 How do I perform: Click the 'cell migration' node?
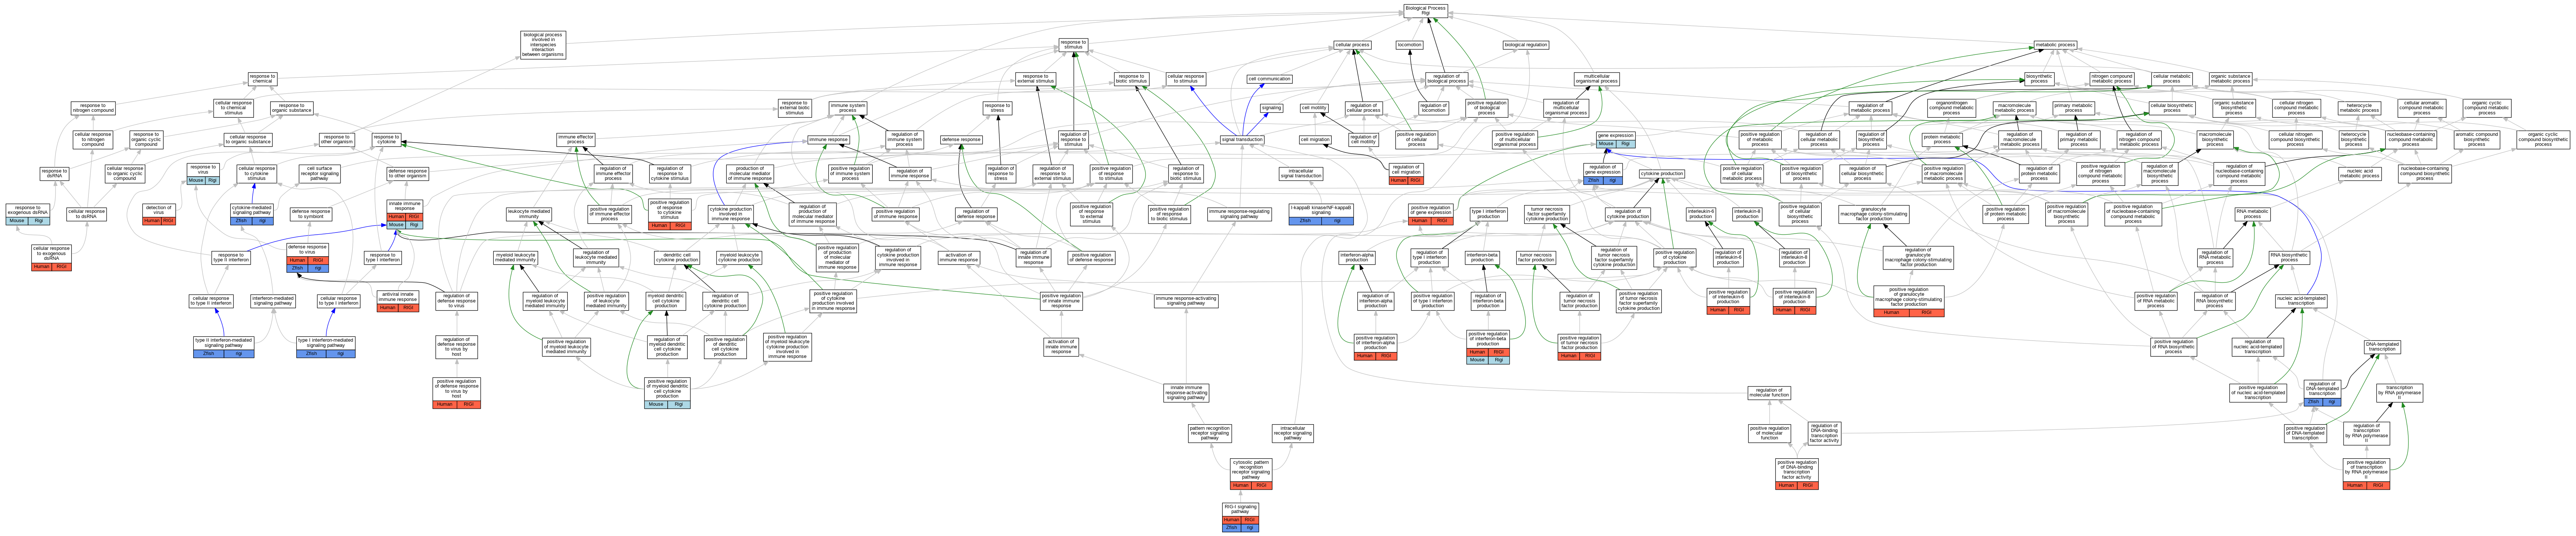[1315, 140]
